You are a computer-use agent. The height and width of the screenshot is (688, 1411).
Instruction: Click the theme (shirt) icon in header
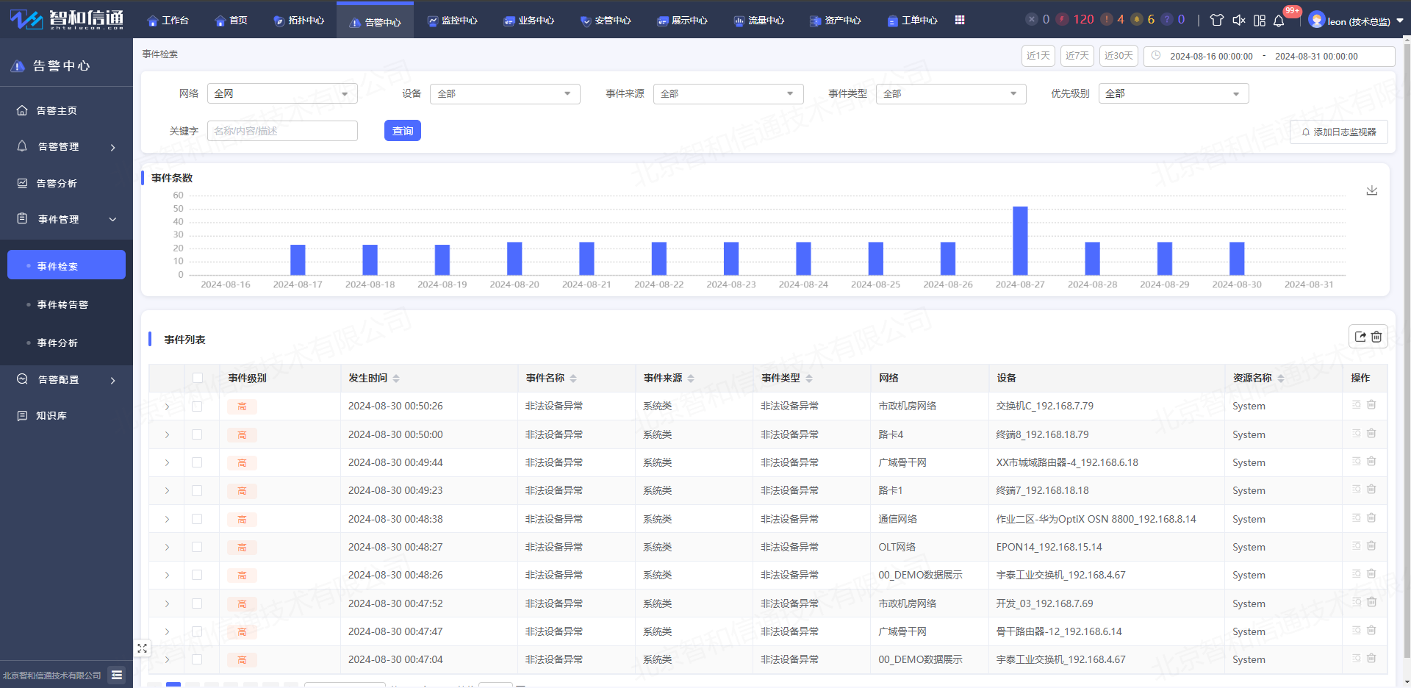(x=1216, y=20)
